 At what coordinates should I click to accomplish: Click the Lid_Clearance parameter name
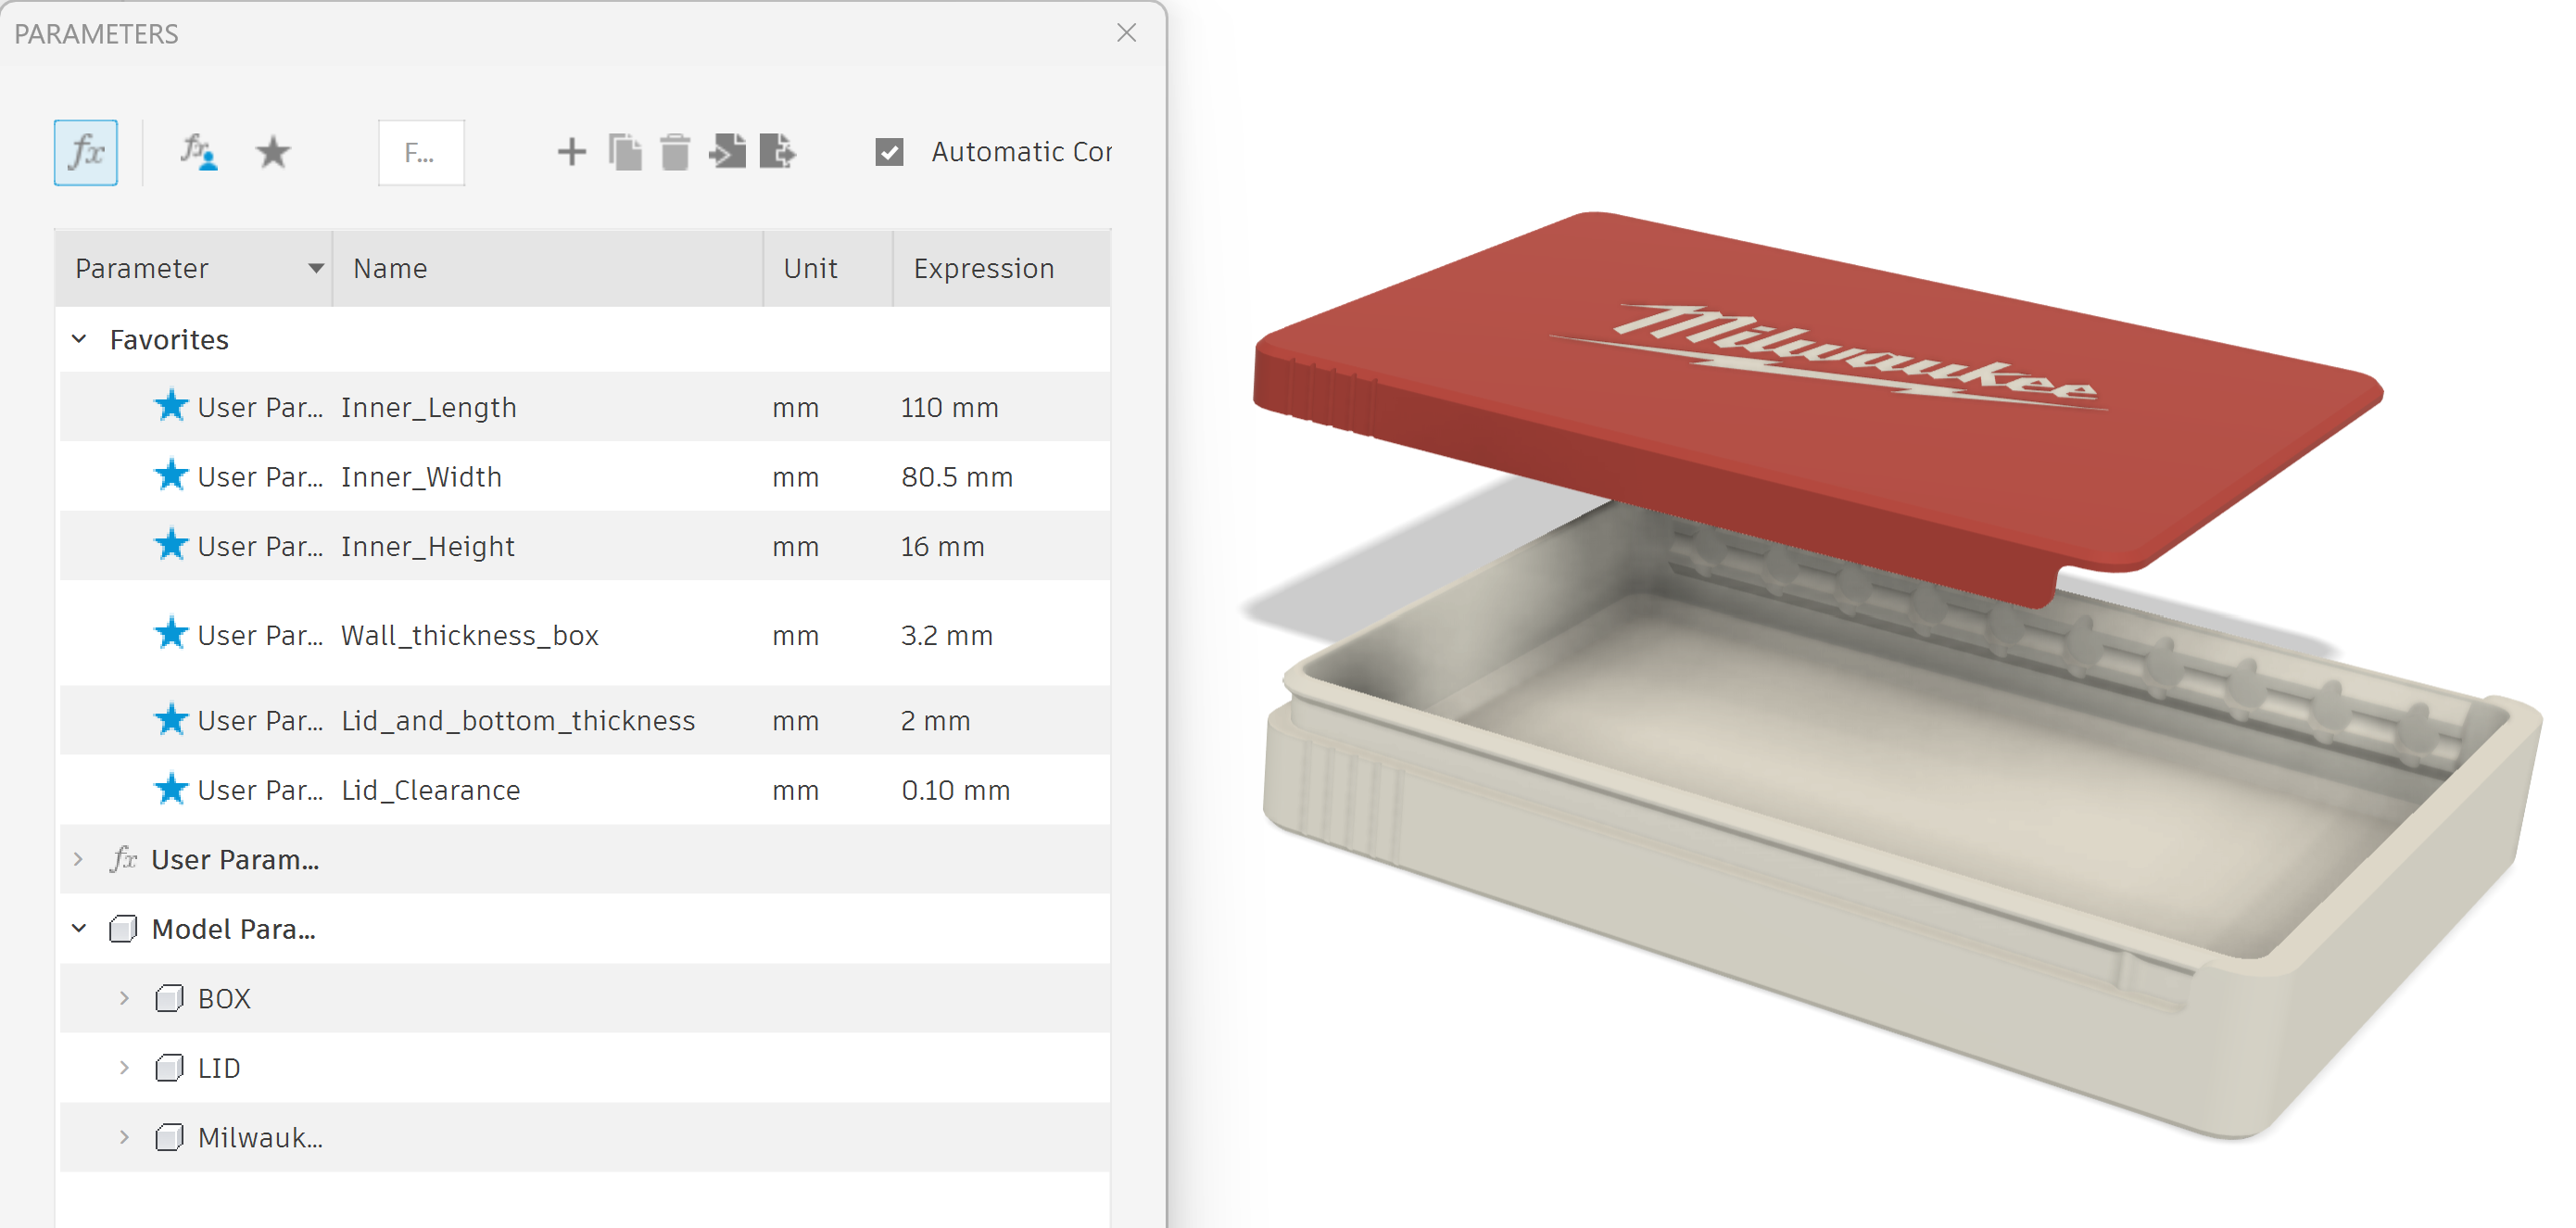pyautogui.click(x=431, y=790)
